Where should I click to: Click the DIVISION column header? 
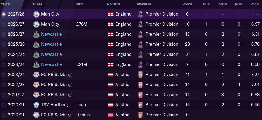click(144, 4)
